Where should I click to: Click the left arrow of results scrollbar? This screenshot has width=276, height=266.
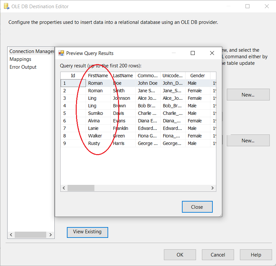tap(64, 188)
